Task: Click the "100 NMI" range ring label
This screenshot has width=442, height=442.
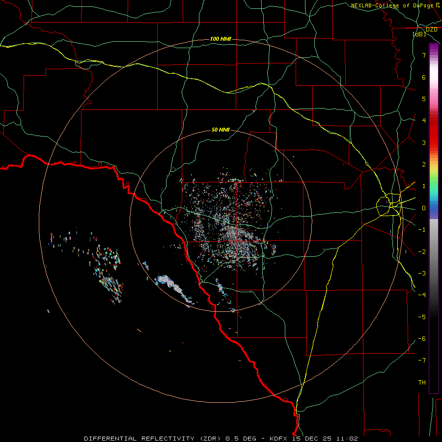Action: click(x=221, y=39)
